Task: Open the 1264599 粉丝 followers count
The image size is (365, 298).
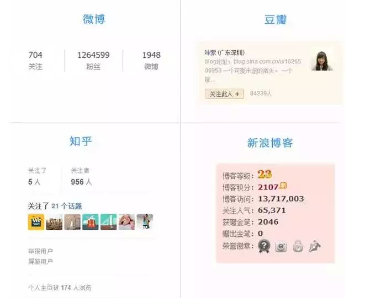Action: point(93,61)
